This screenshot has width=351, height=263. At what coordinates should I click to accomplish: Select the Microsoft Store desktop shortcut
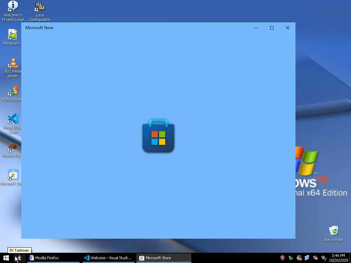(11, 178)
